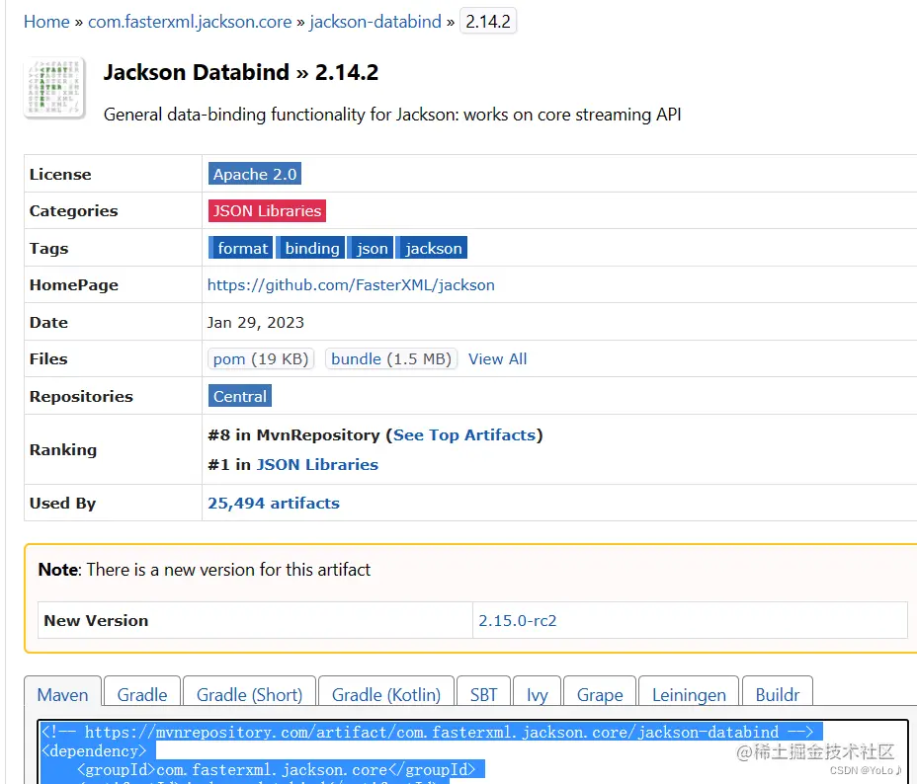Switch to the Gradle tab

pyautogui.click(x=142, y=694)
